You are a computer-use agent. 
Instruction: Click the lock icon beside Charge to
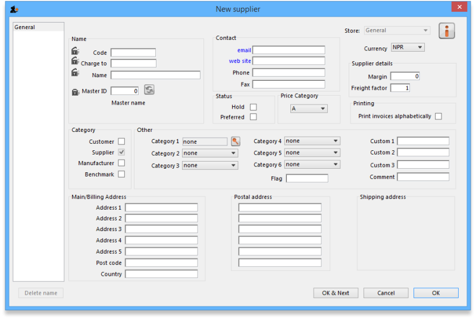pyautogui.click(x=75, y=61)
